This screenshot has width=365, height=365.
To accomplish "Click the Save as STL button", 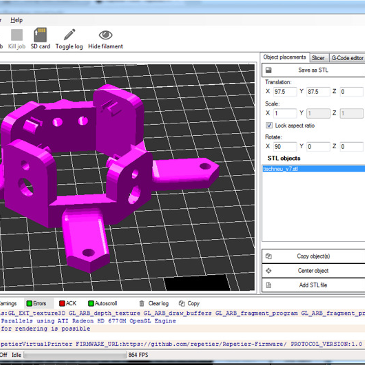I will [313, 70].
